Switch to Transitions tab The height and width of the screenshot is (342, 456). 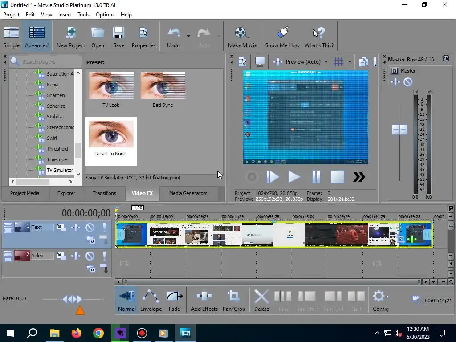pyautogui.click(x=104, y=193)
